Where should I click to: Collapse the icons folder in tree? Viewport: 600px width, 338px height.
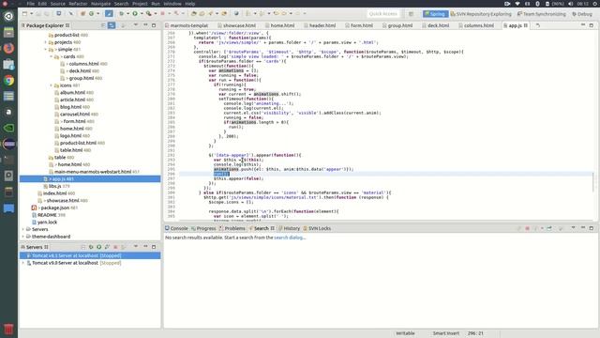click(52, 85)
